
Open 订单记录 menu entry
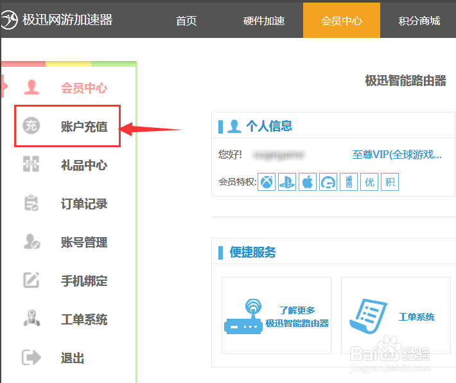(84, 204)
